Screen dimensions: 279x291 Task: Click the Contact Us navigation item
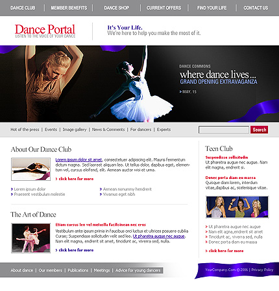pyautogui.click(x=256, y=8)
